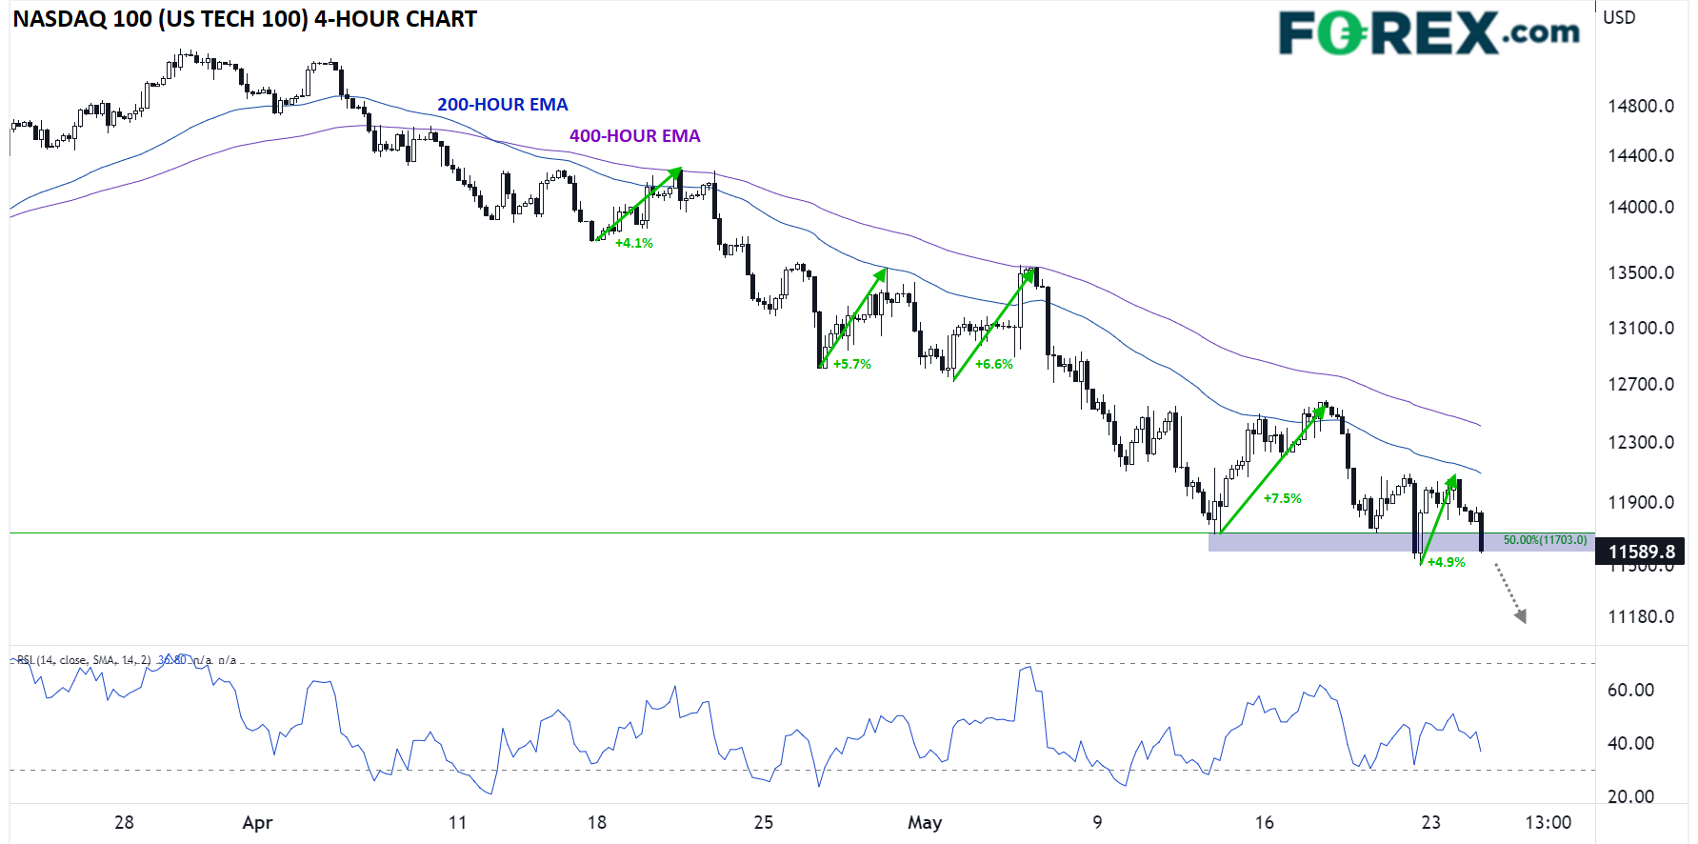Click the 60.00 RSI axis level
Viewport: 1698px width, 844px height.
tap(1630, 690)
